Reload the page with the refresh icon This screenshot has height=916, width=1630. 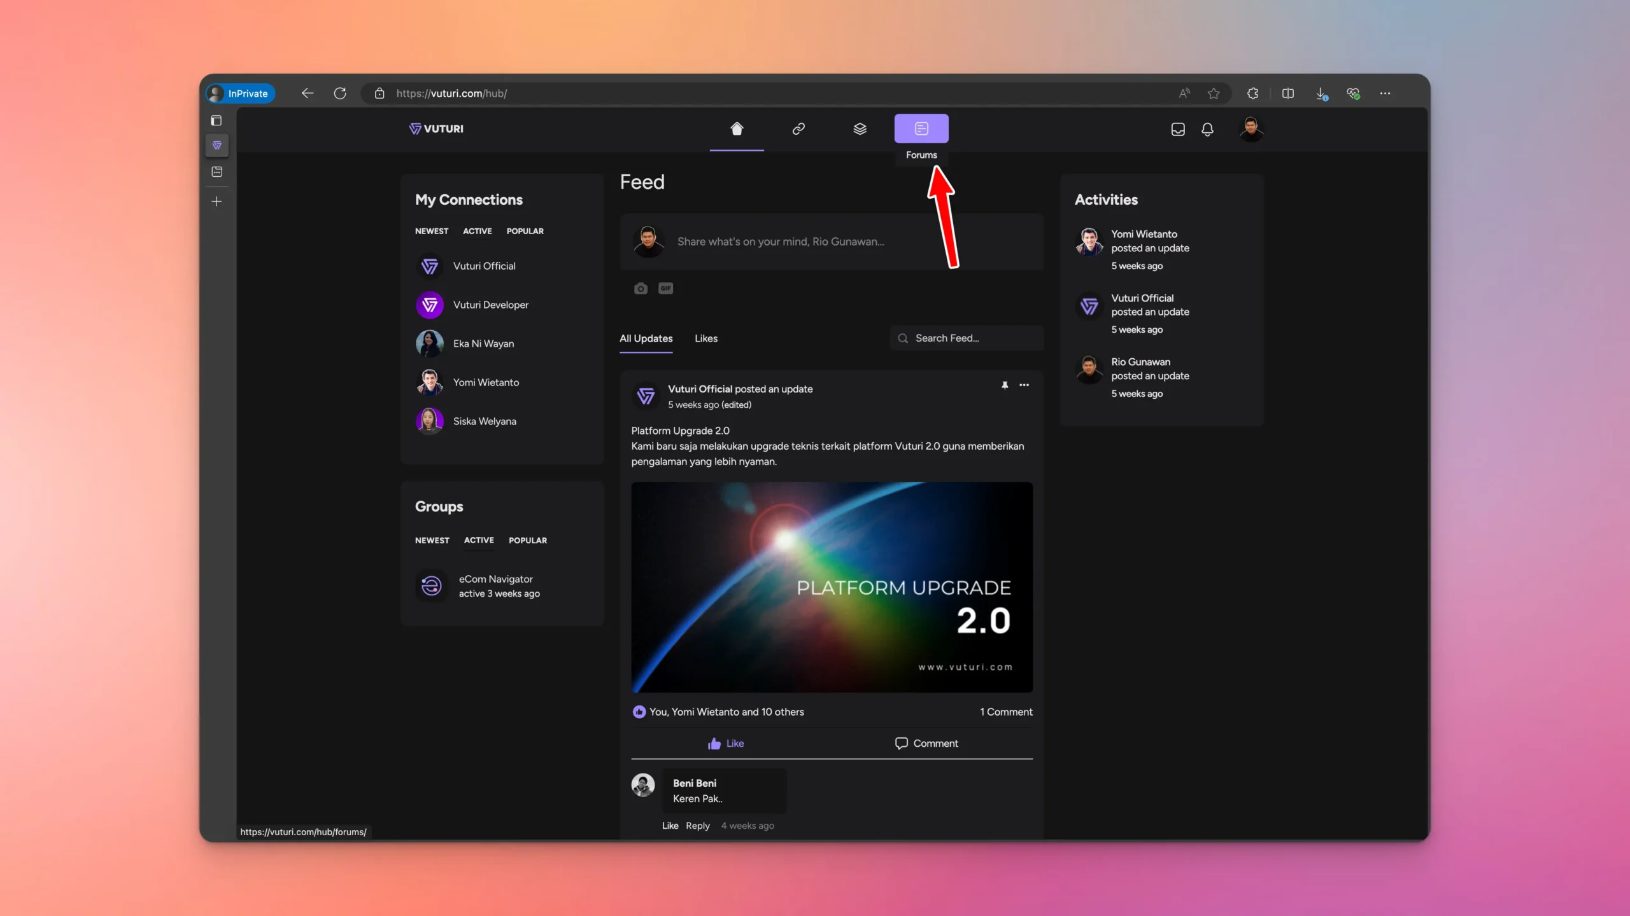tap(340, 94)
